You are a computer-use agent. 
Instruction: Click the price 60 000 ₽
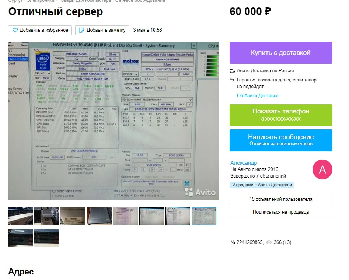pyautogui.click(x=250, y=11)
